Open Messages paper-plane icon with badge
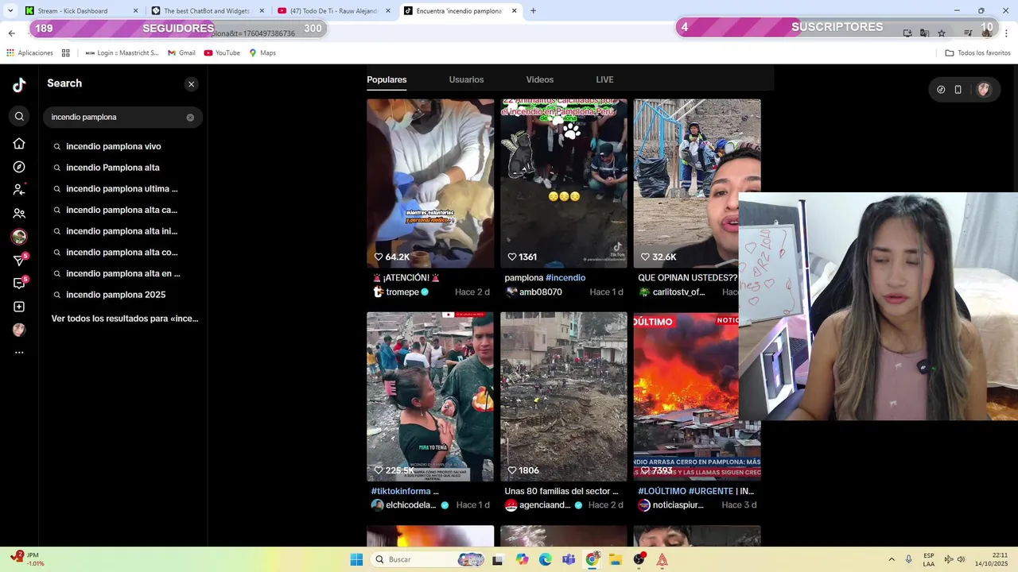Screen dimensions: 1018x572 [19, 260]
